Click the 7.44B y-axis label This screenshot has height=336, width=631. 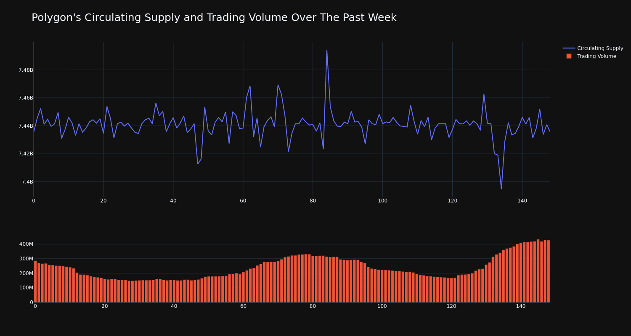(26, 126)
